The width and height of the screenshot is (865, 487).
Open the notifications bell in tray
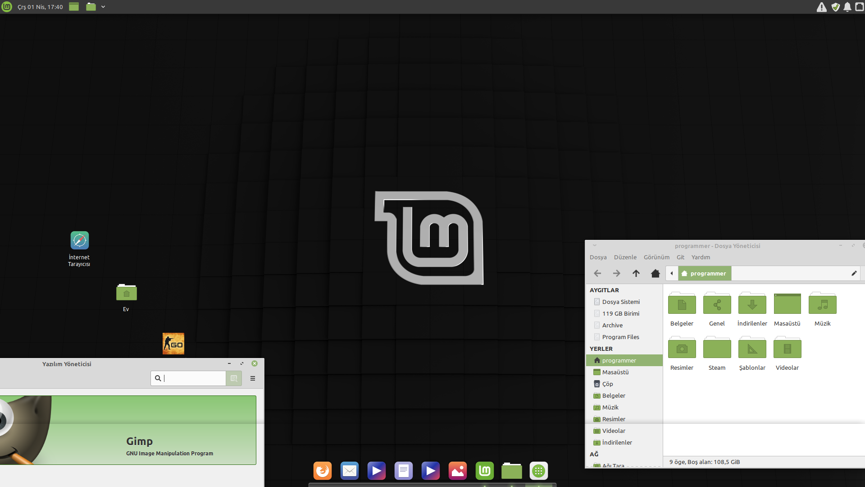(x=847, y=7)
